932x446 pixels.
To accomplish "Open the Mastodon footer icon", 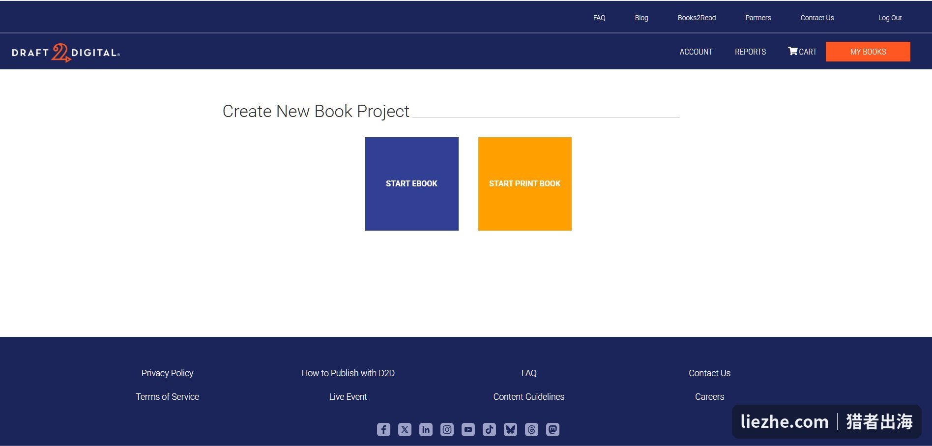I will [553, 429].
